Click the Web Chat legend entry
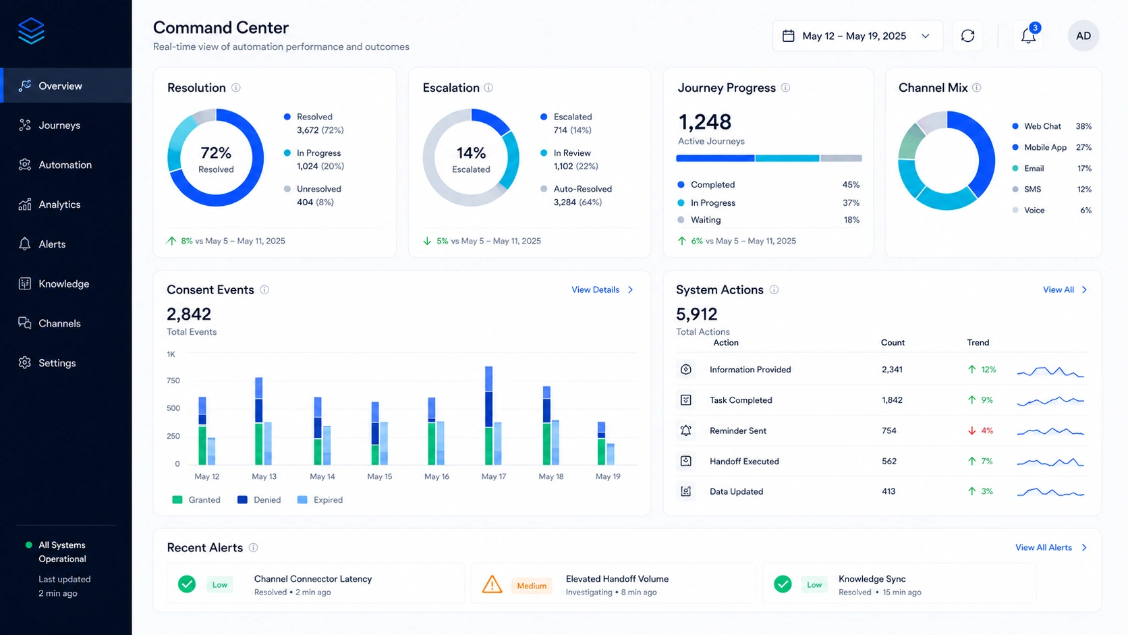The height and width of the screenshot is (635, 1128). [1052, 126]
